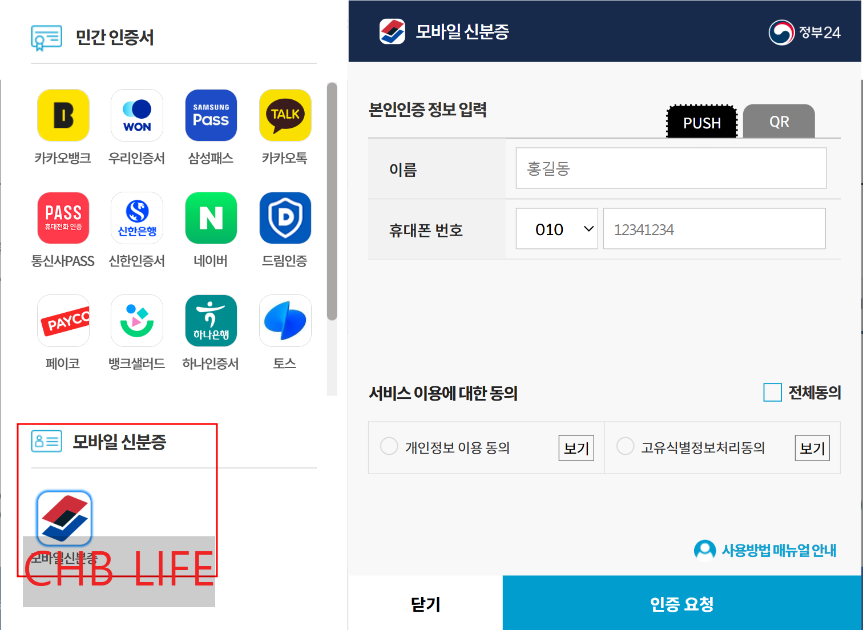This screenshot has height=630, width=863.
Task: Choose the Shinhan Bank (신한인증서) certificate icon
Action: click(137, 218)
